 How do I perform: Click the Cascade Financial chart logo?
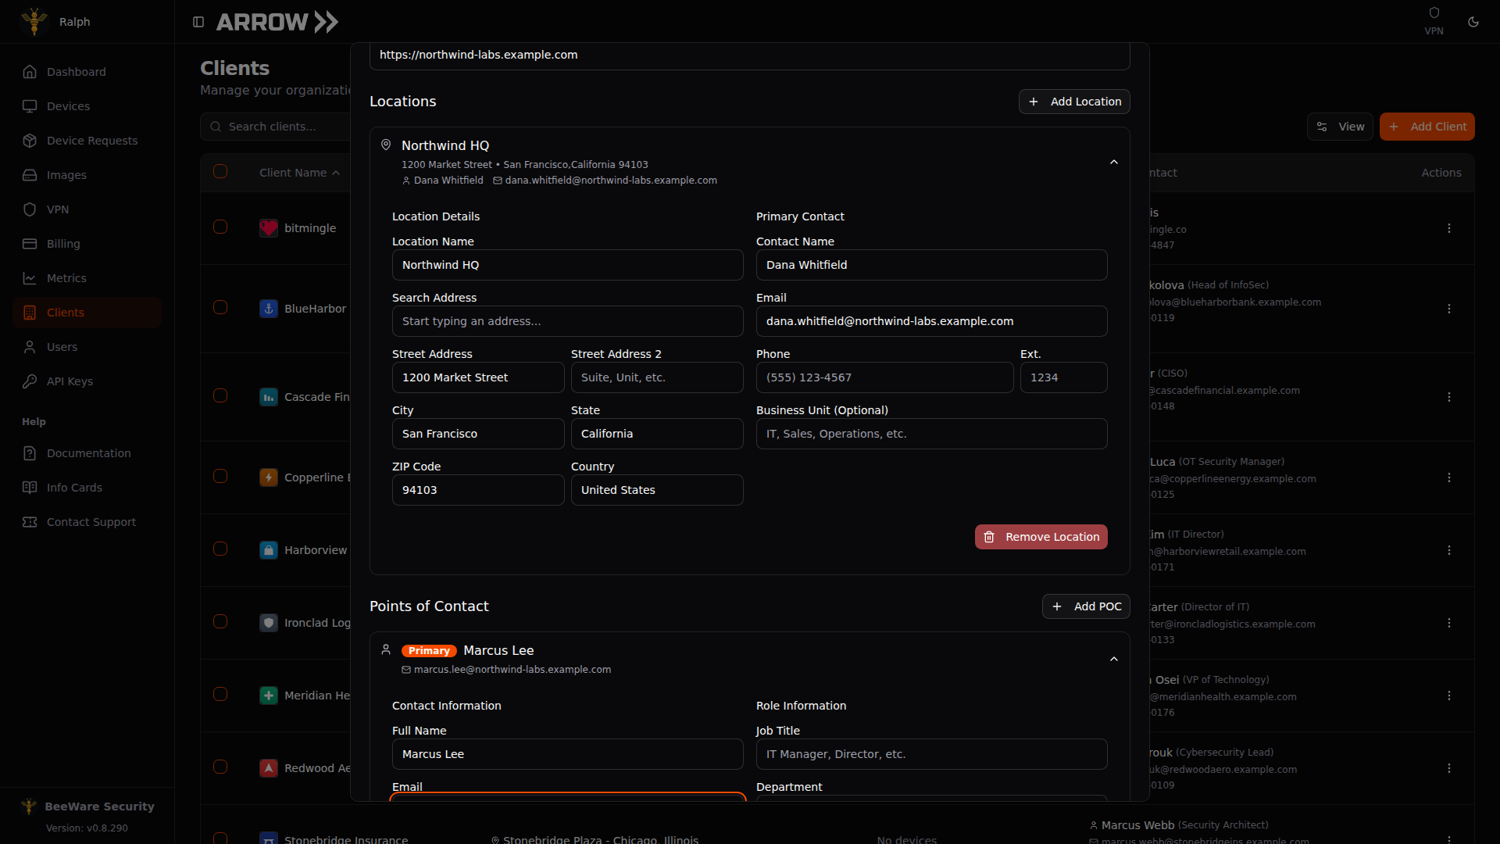pyautogui.click(x=269, y=397)
